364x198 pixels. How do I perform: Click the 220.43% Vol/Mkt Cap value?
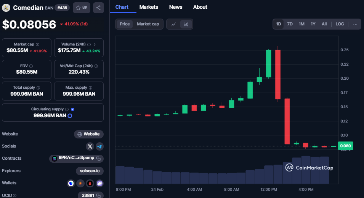click(79, 72)
